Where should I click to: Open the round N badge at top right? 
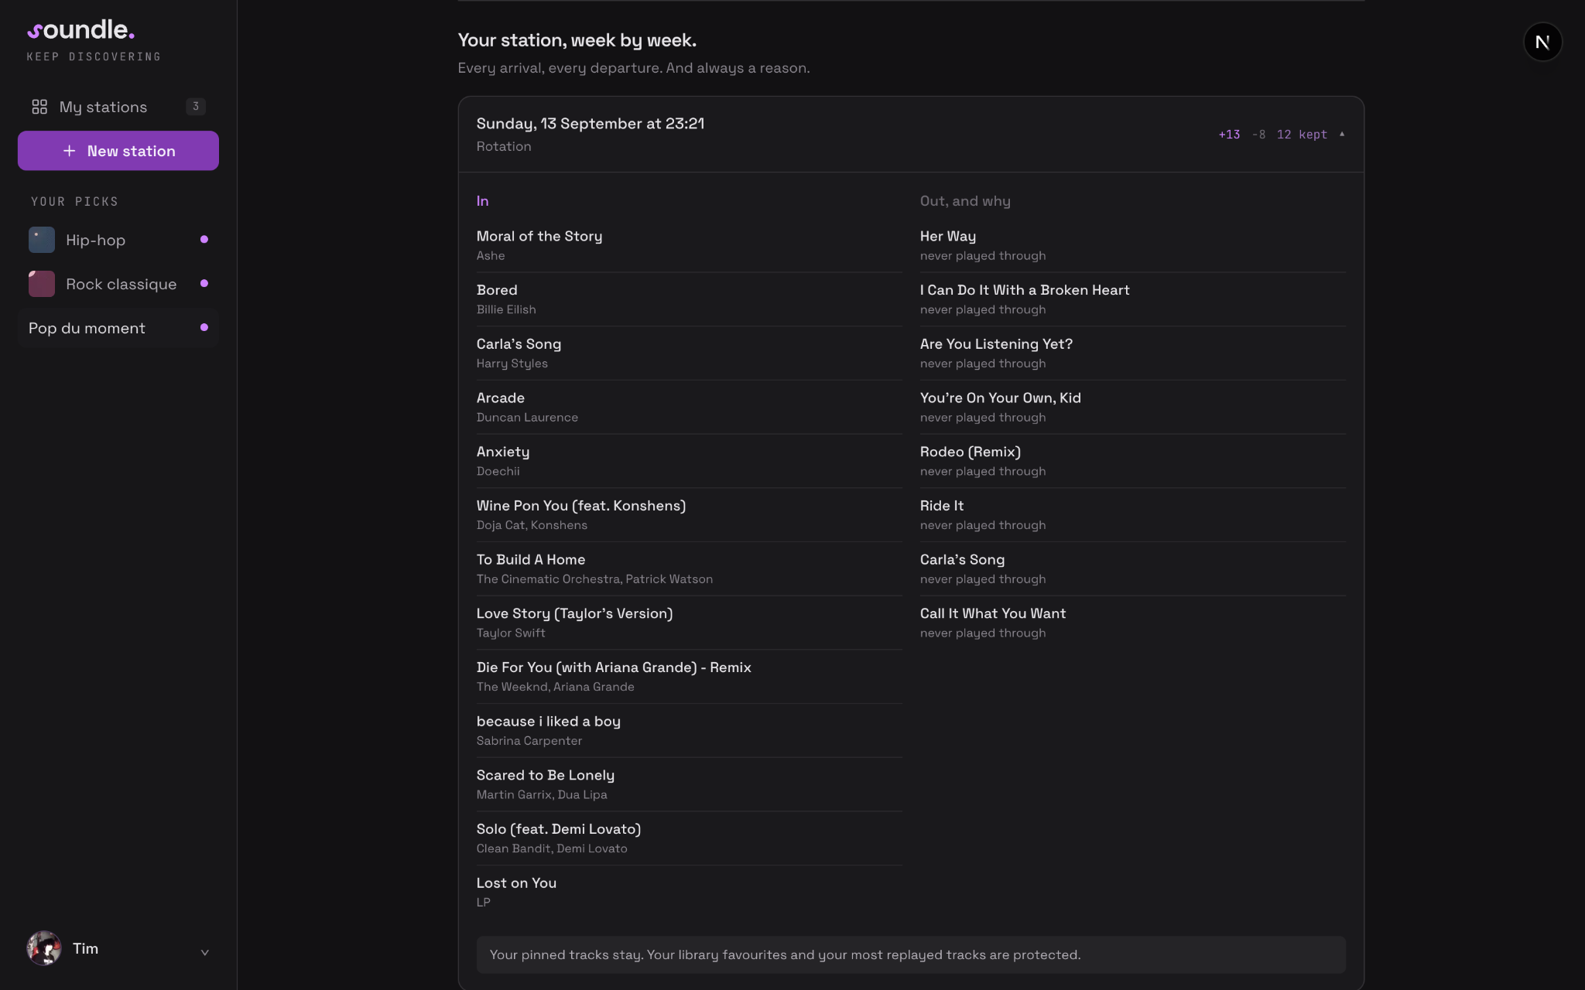click(1542, 42)
